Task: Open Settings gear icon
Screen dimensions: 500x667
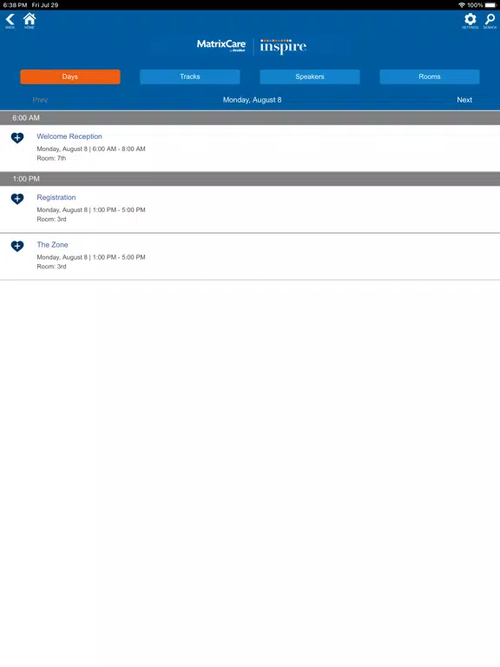Action: click(x=470, y=20)
